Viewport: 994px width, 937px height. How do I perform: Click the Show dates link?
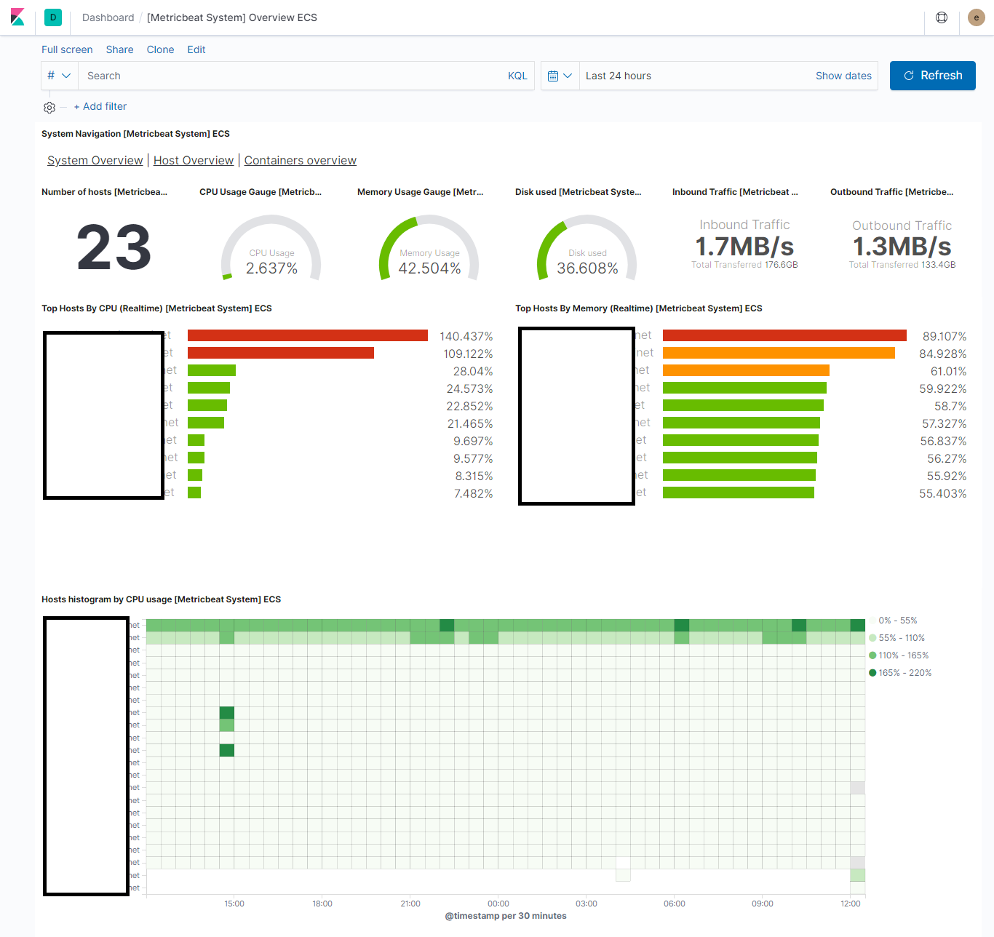coord(843,76)
